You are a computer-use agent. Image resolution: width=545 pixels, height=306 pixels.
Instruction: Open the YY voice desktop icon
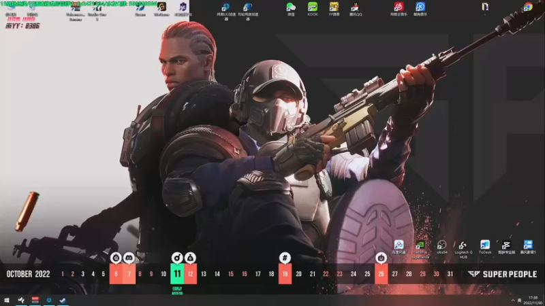pos(334,10)
